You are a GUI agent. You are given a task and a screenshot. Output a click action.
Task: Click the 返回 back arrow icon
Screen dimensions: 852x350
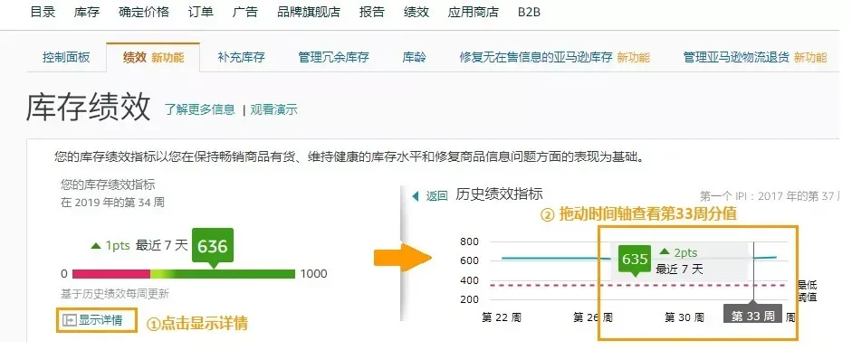[416, 196]
